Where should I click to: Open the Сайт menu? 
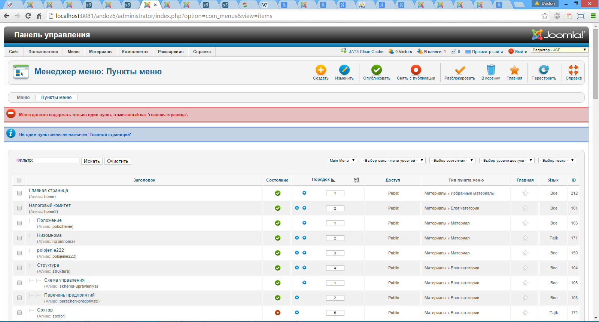coord(14,52)
